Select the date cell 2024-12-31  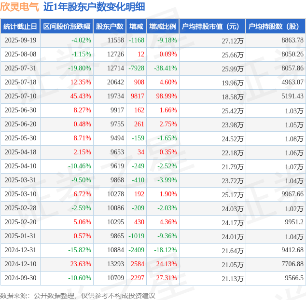coord(20,250)
